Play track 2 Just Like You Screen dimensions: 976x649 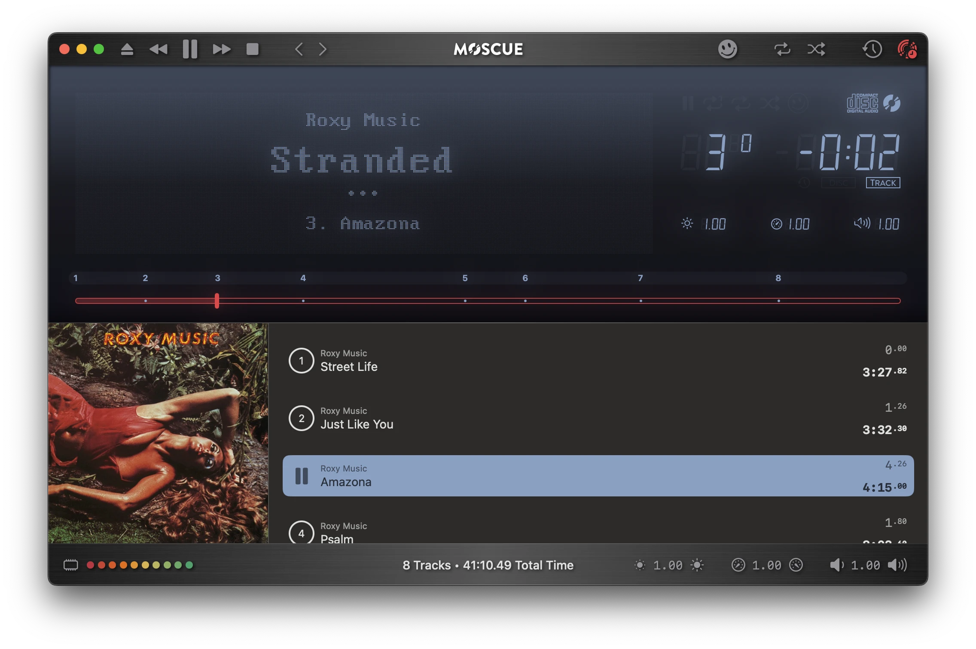301,418
